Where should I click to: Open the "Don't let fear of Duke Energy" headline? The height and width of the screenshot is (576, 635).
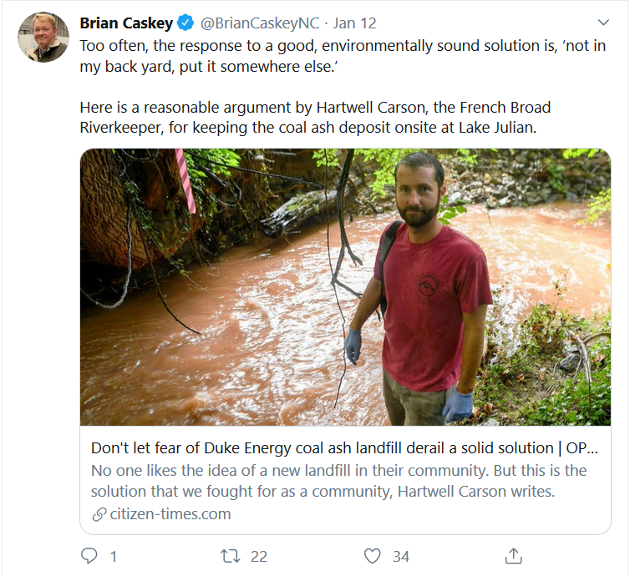[x=344, y=447]
